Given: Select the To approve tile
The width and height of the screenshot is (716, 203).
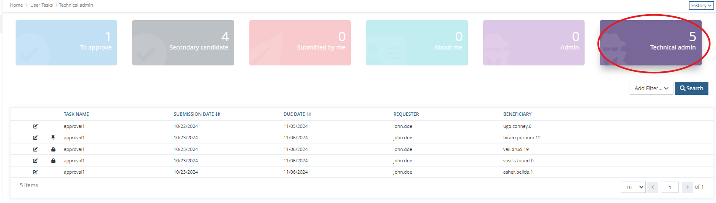Looking at the screenshot, I should pyautogui.click(x=66, y=43).
